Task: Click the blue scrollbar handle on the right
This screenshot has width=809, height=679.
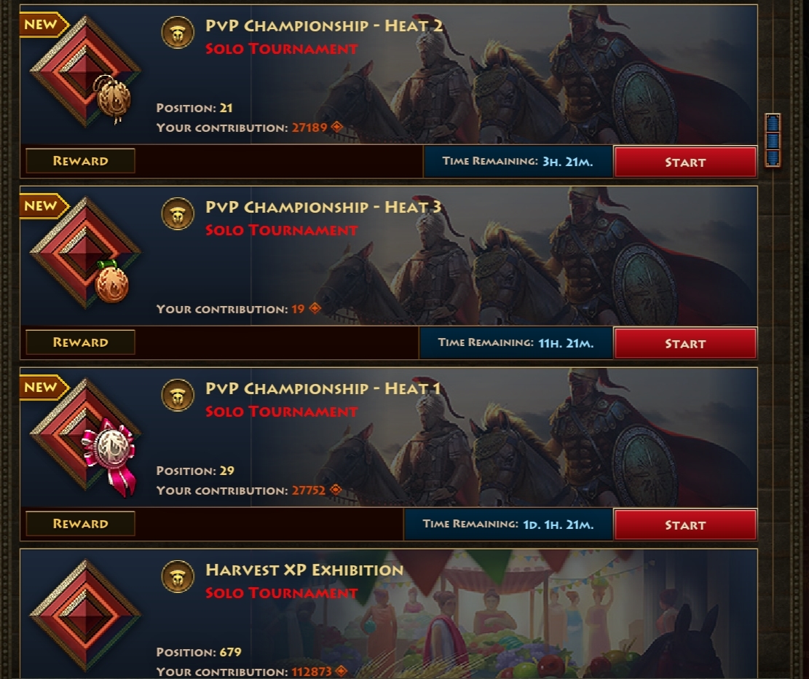Action: point(773,141)
